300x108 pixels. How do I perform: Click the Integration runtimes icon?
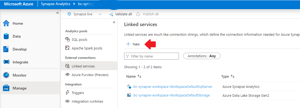coord(67,101)
